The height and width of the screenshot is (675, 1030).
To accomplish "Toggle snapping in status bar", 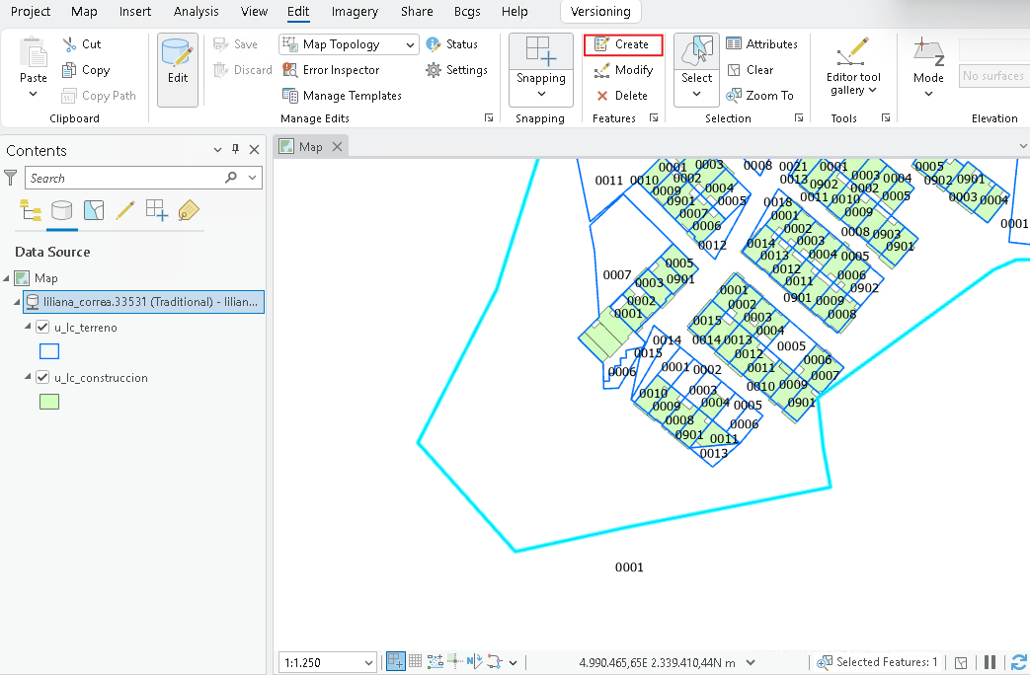I will (x=395, y=662).
